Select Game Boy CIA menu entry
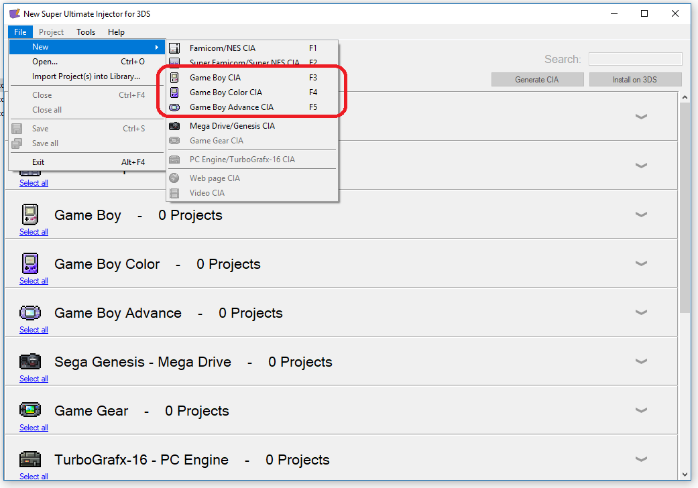Viewport: 698px width, 488px height. click(x=252, y=77)
